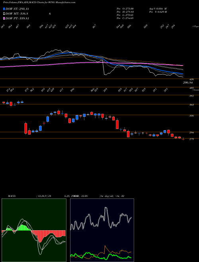Click the 'Pre V: 0.629 M' volume value
The image size is (199, 262).
click(158, 12)
